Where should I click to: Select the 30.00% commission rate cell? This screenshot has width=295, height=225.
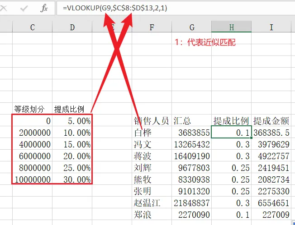coord(73,179)
